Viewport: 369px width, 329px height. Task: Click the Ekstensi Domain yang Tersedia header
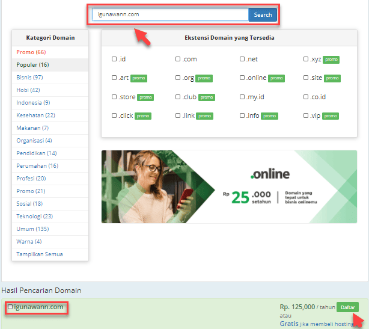230,38
